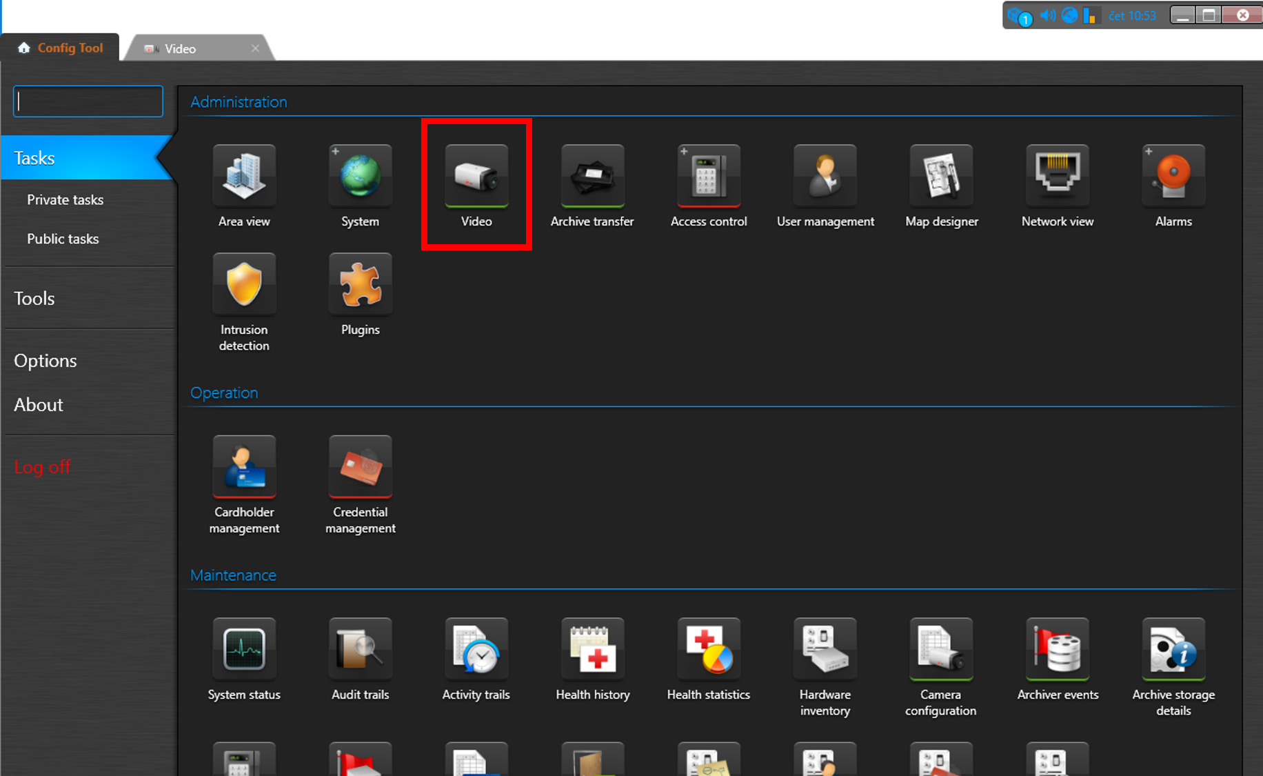1263x776 pixels.
Task: Close the Video tab
Action: pos(255,48)
